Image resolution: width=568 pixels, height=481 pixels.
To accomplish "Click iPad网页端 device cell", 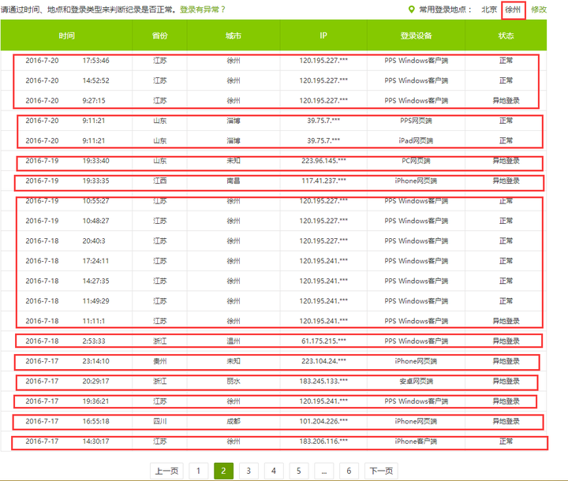I will (416, 140).
